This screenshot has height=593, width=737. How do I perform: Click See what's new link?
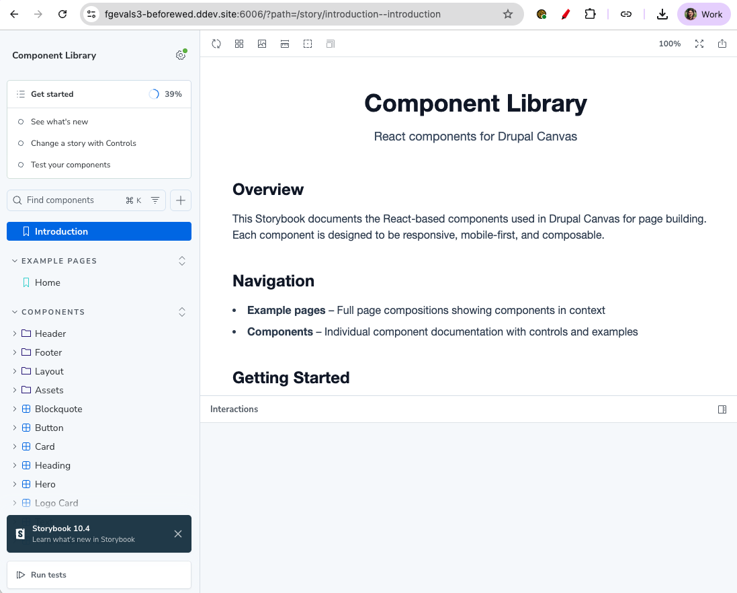tap(60, 122)
